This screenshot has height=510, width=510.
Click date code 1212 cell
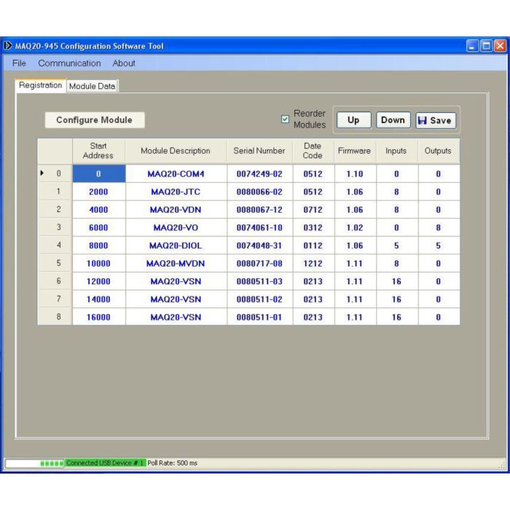point(313,263)
